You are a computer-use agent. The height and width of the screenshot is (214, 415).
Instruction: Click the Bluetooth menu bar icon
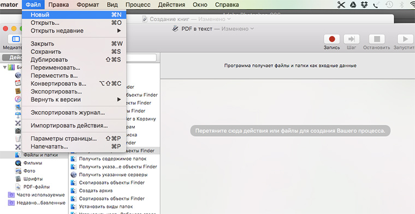point(401,4)
